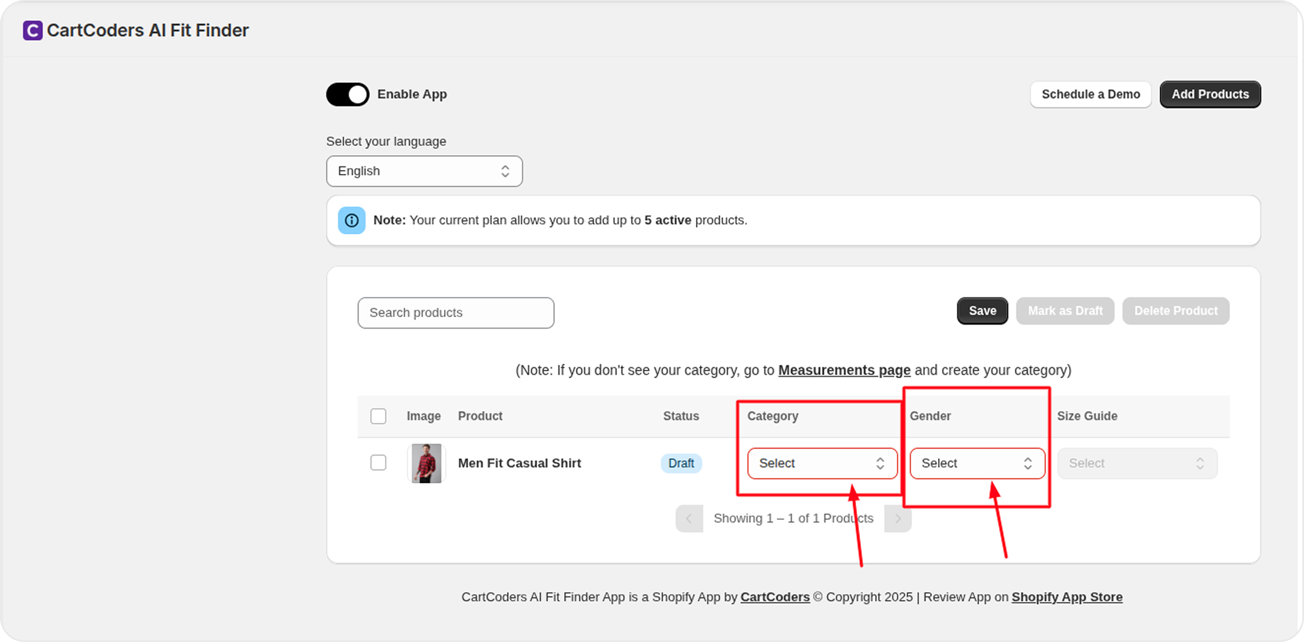
Task: Go to next page arrow in pagination
Action: (897, 519)
